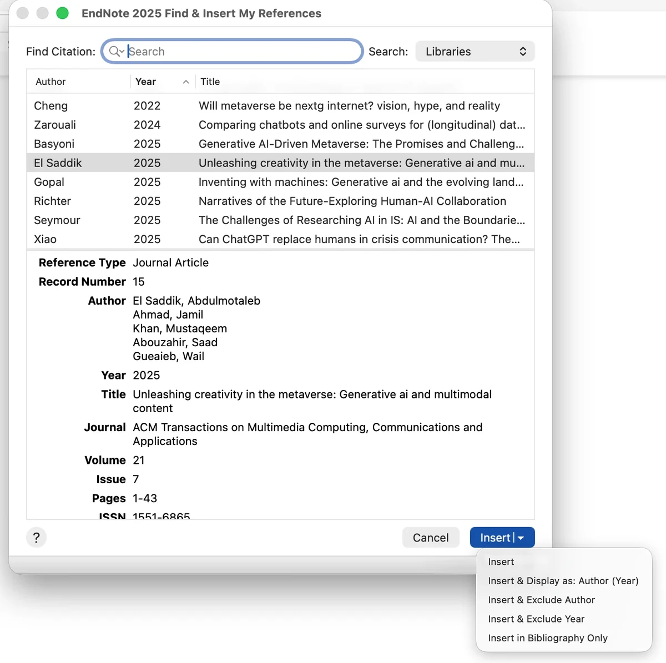This screenshot has width=666, height=663.
Task: Click the title 'Narratives of the Future-Exploring Human-AI Collaboration'
Action: pyautogui.click(x=352, y=201)
